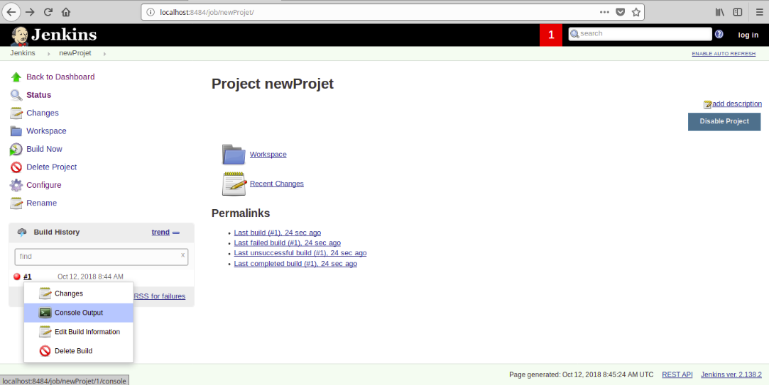This screenshot has width=769, height=385.
Task: Click the Changes notepad icon in build popup menu
Action: (x=45, y=294)
